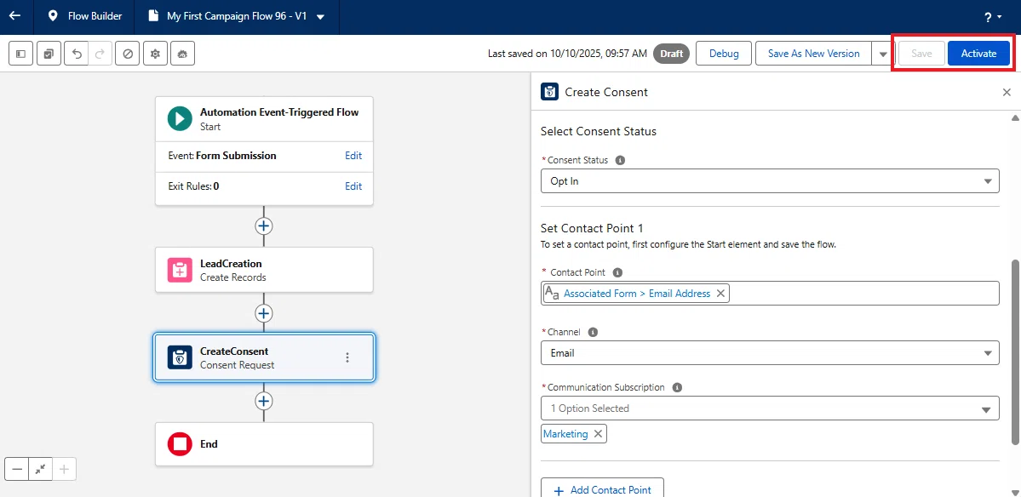Show info for Communication Subscription
Screen dimensions: 1021x497
click(677, 387)
